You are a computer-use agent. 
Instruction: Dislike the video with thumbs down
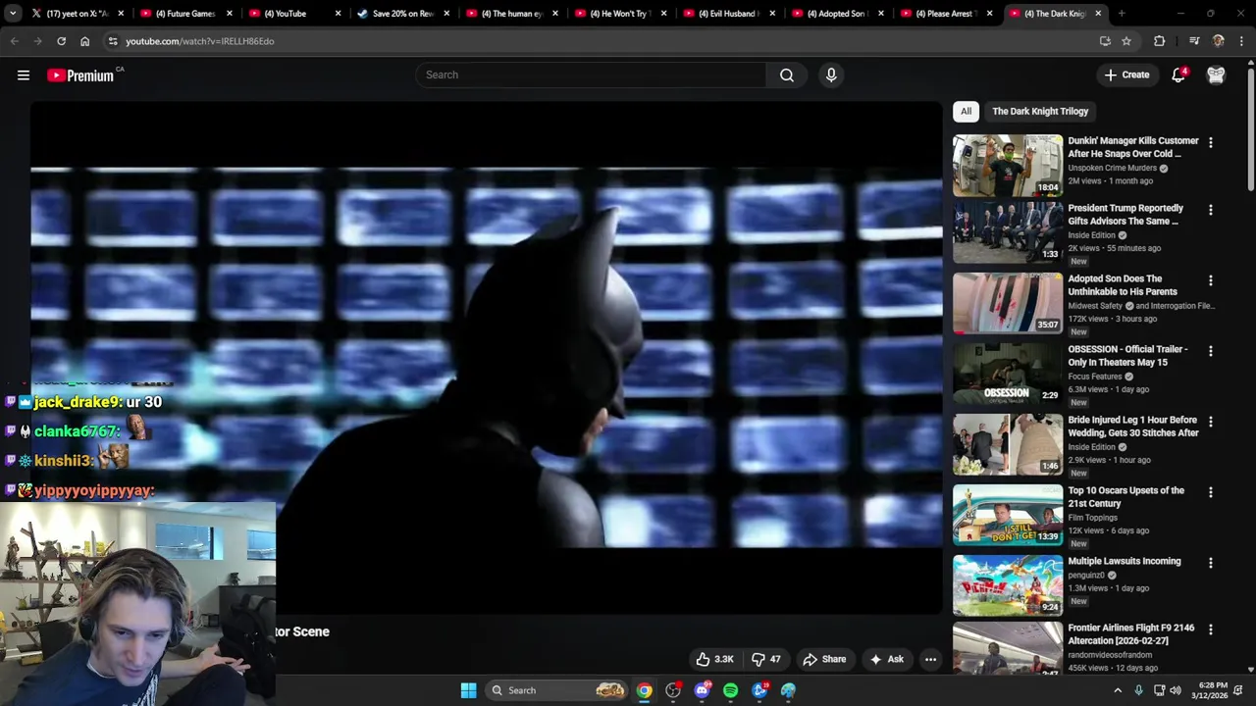(x=765, y=659)
